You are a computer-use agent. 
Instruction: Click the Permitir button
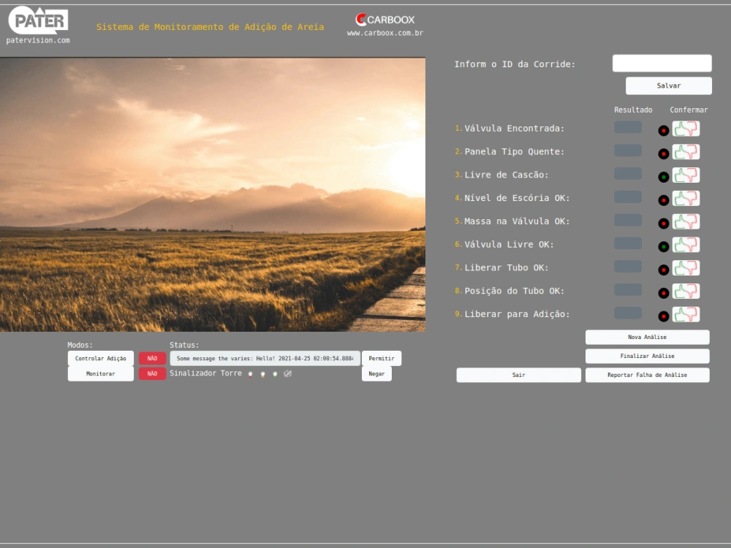pyautogui.click(x=382, y=358)
